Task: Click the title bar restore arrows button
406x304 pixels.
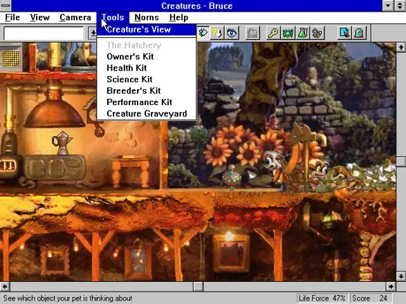Action: (x=400, y=6)
